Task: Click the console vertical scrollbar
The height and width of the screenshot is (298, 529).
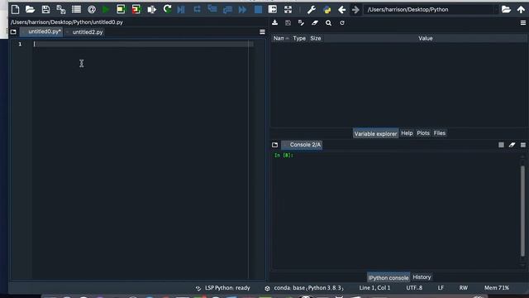Action: coord(522,210)
